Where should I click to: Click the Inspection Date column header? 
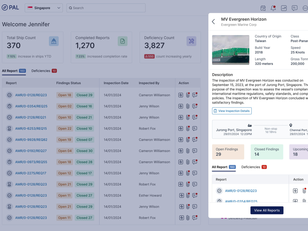pos(116,83)
